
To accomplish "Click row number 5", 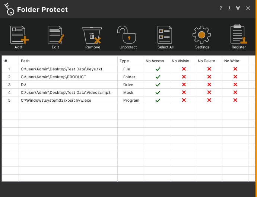I will tap(9, 101).
